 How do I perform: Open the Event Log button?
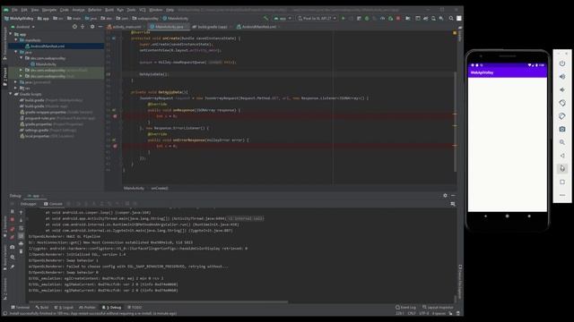click(405, 308)
